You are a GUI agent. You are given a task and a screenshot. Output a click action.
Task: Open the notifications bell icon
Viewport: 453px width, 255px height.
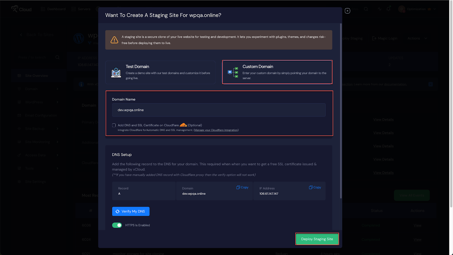click(x=388, y=9)
